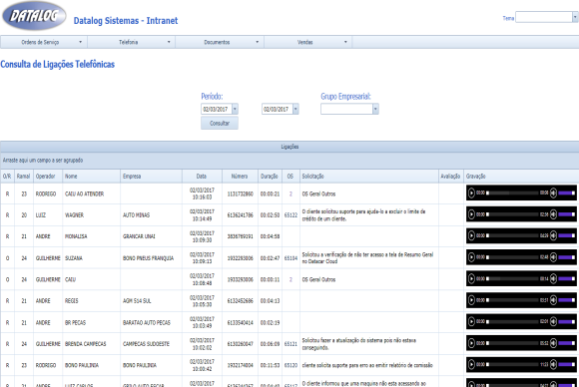Image resolution: width=579 pixels, height=387 pixels.
Task: Mute the recording in the BARATAO AUTO PECAS row
Action: pos(553,322)
